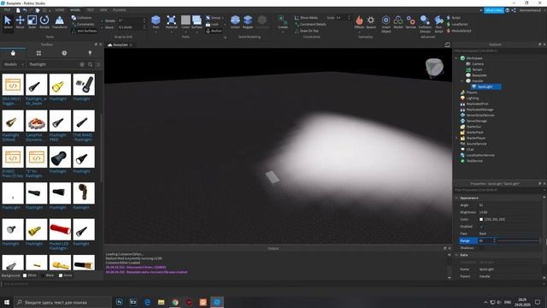The image size is (547, 308).
Task: Open the Color property swatch
Action: coord(481,219)
